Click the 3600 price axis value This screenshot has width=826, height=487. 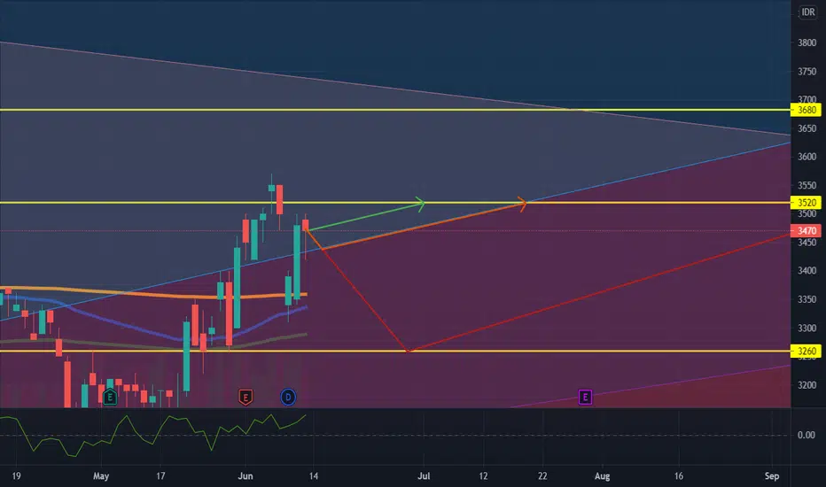807,157
